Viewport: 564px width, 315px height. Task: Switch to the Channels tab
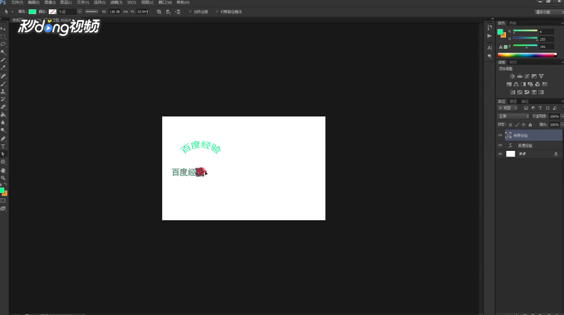(513, 101)
